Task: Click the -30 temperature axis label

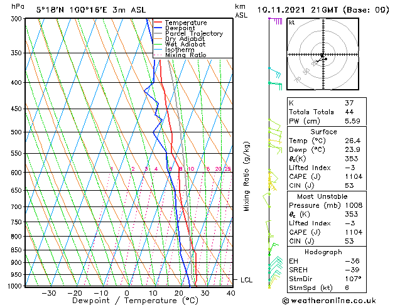Action: (48, 293)
